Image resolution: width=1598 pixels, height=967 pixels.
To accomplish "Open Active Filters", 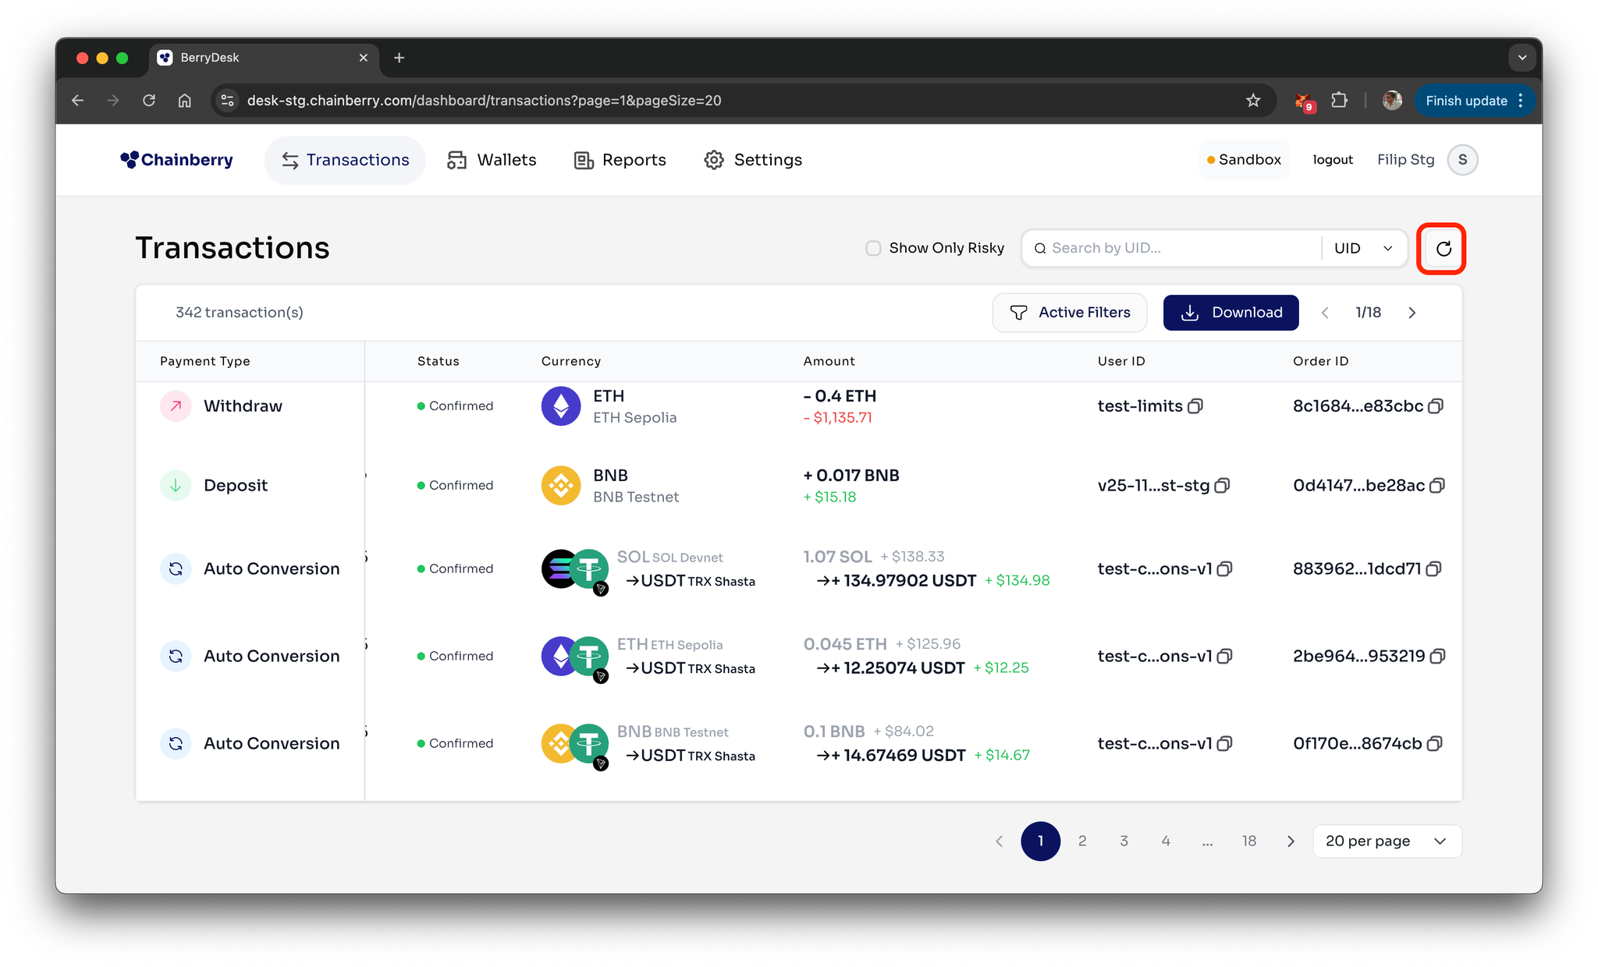I will coord(1070,313).
